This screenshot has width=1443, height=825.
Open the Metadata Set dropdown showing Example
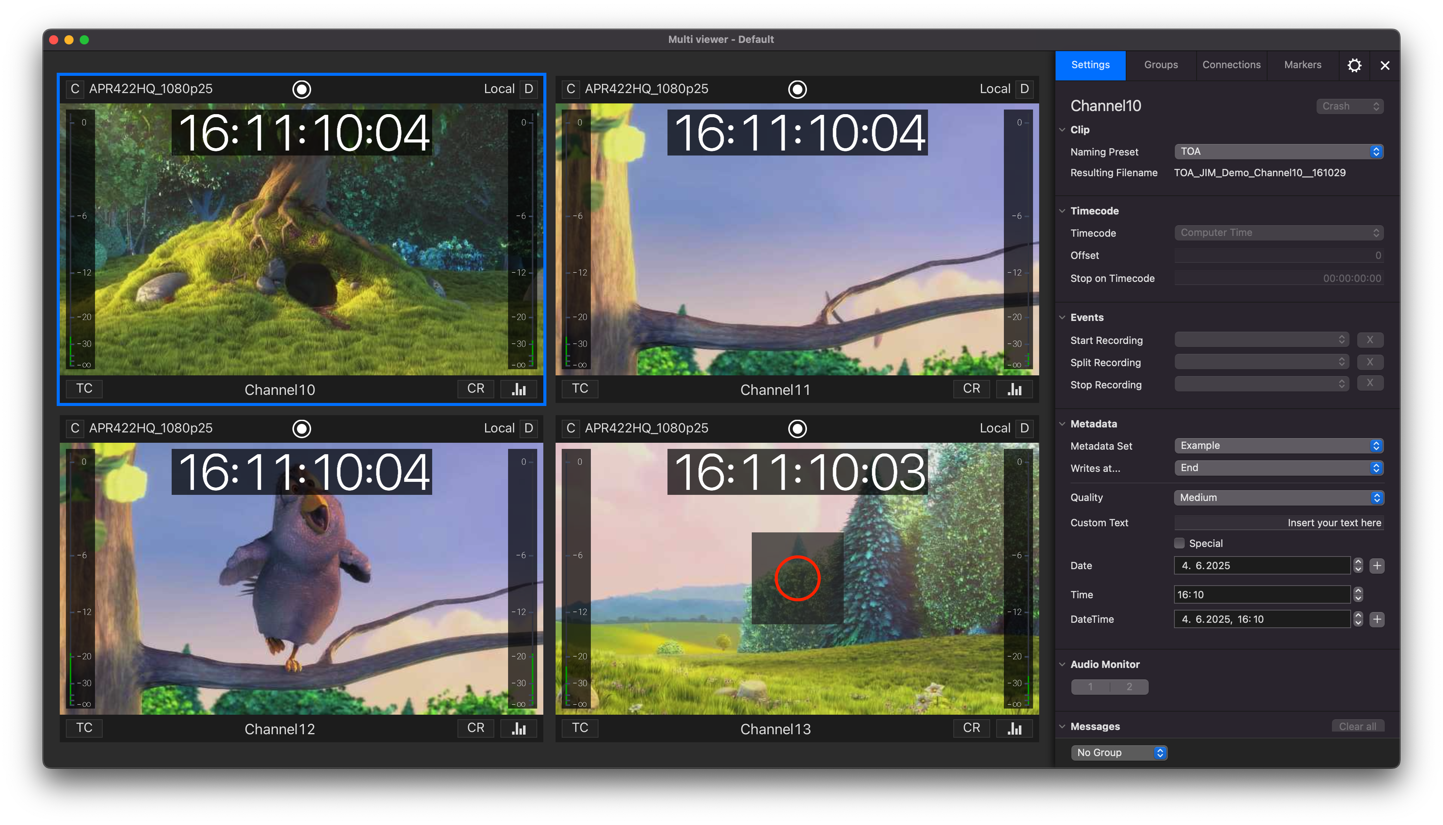1279,446
